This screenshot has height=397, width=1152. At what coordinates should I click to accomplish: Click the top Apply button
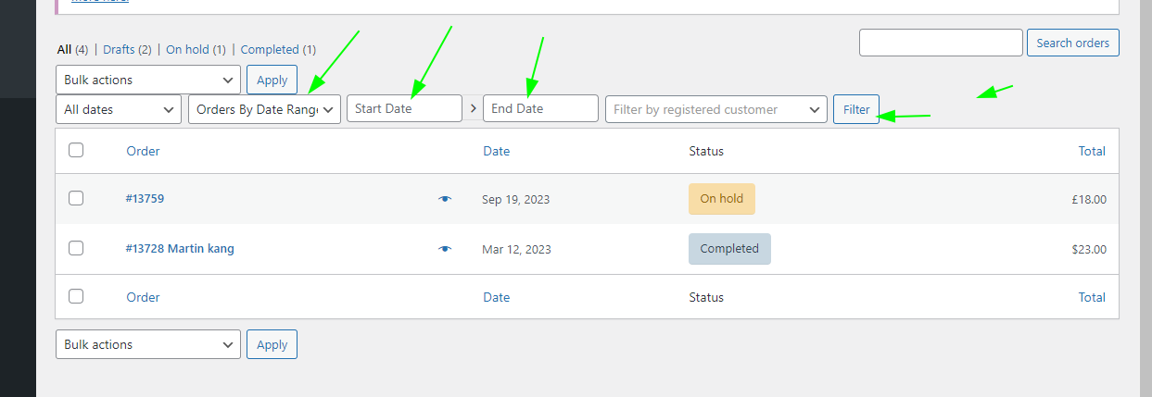272,80
